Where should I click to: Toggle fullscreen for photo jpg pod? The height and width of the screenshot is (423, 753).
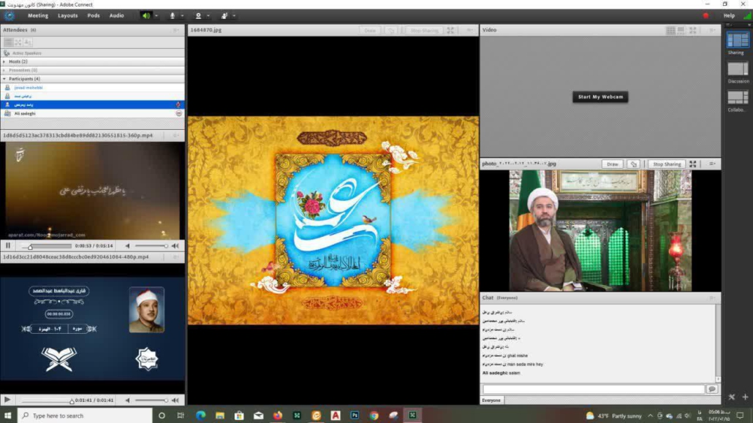pos(693,164)
